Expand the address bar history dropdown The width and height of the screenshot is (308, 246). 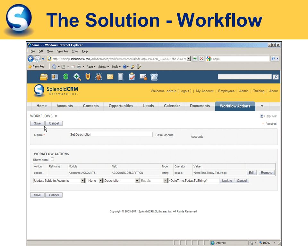click(189, 59)
